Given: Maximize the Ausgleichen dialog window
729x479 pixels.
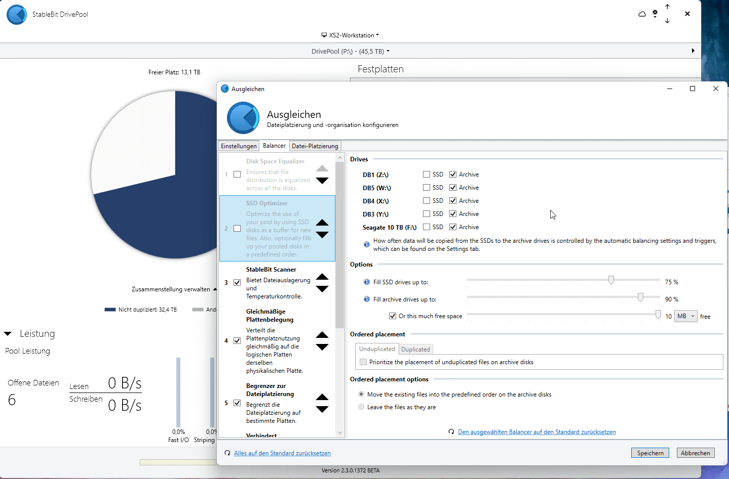Looking at the screenshot, I should (x=693, y=89).
